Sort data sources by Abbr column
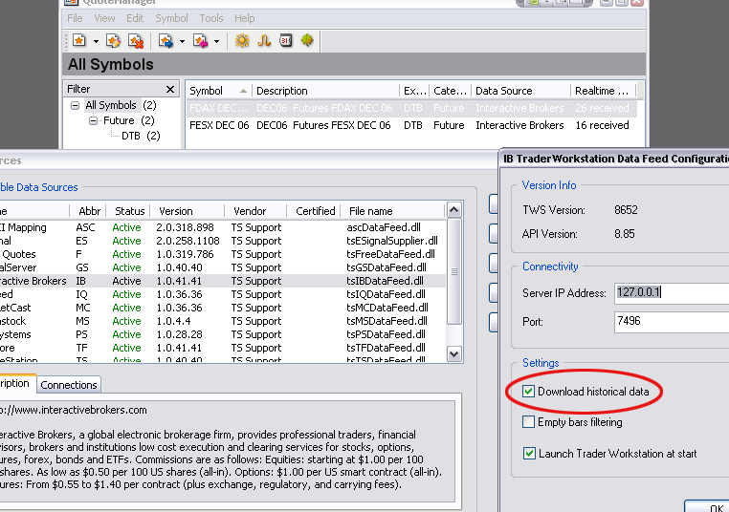Screen dimensions: 729x512 (x=89, y=211)
